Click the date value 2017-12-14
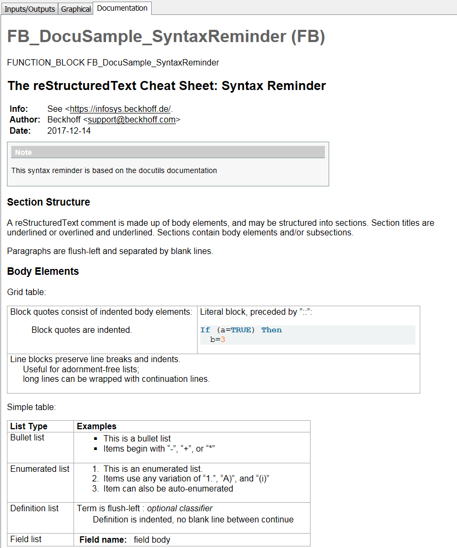The image size is (457, 548). [69, 130]
